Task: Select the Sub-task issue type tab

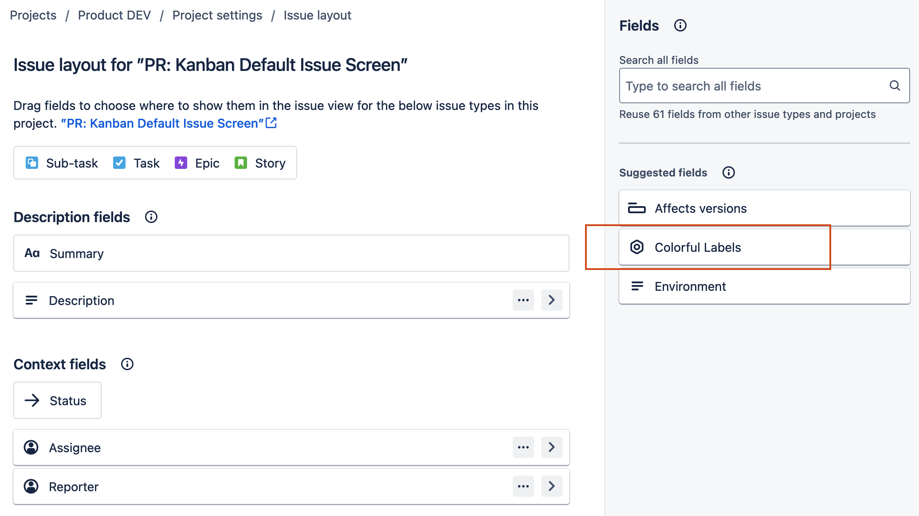Action: tap(61, 163)
